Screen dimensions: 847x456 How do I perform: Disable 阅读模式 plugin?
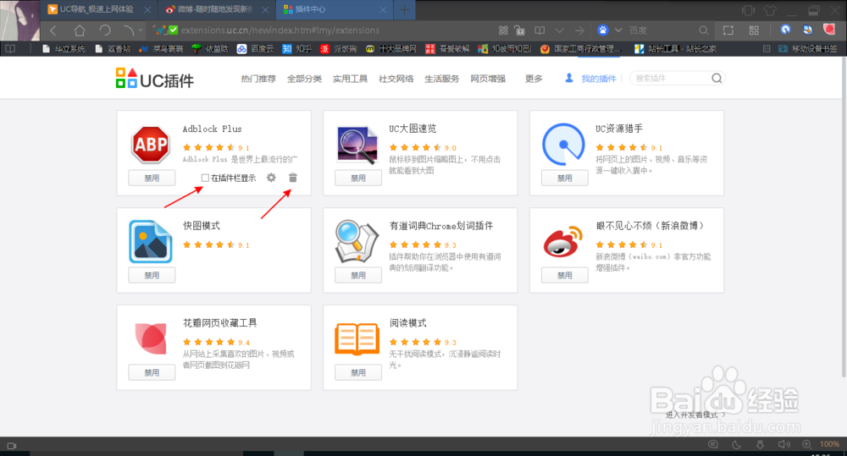(358, 372)
